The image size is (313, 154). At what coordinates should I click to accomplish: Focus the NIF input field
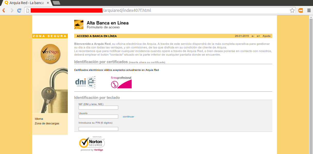click(98, 108)
